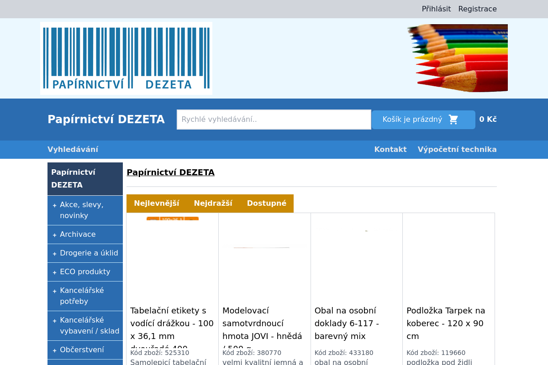
Task: Expand the Akce, slevy, novinky category
Action: 55,205
